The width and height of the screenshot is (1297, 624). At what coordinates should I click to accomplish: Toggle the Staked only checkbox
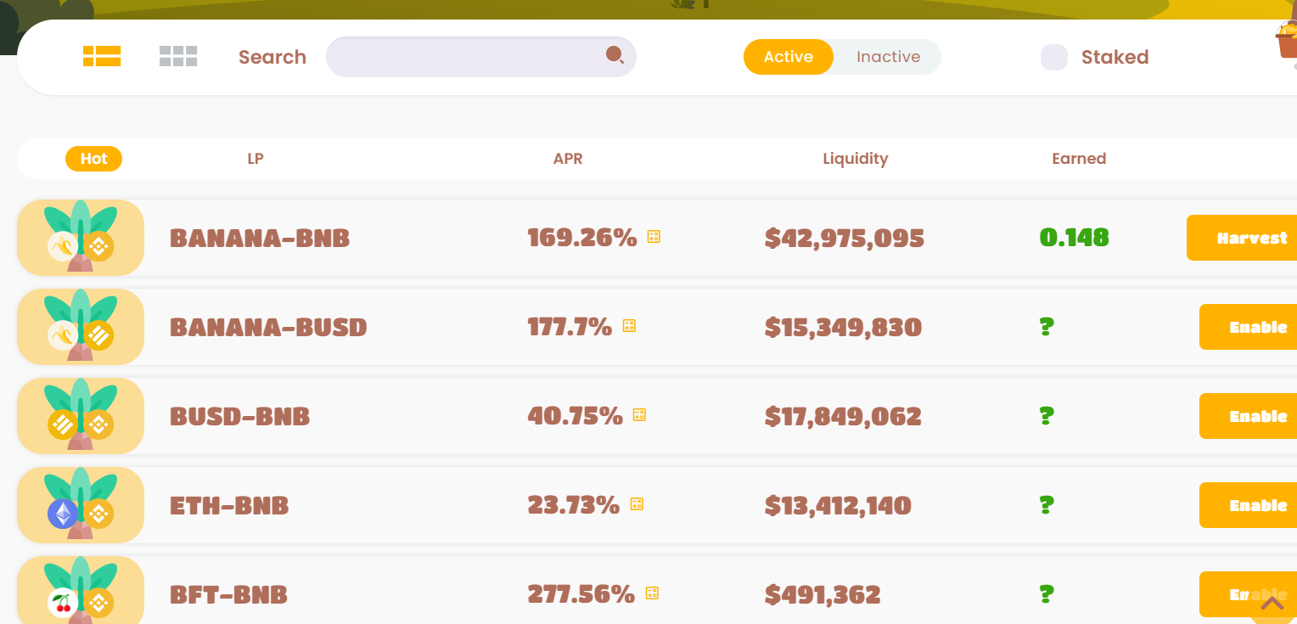tap(1054, 57)
